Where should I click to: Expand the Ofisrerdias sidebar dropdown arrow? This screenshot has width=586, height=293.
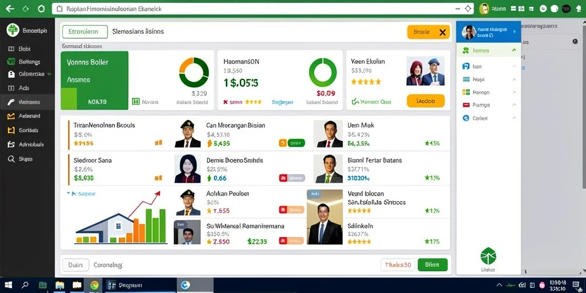click(x=49, y=74)
